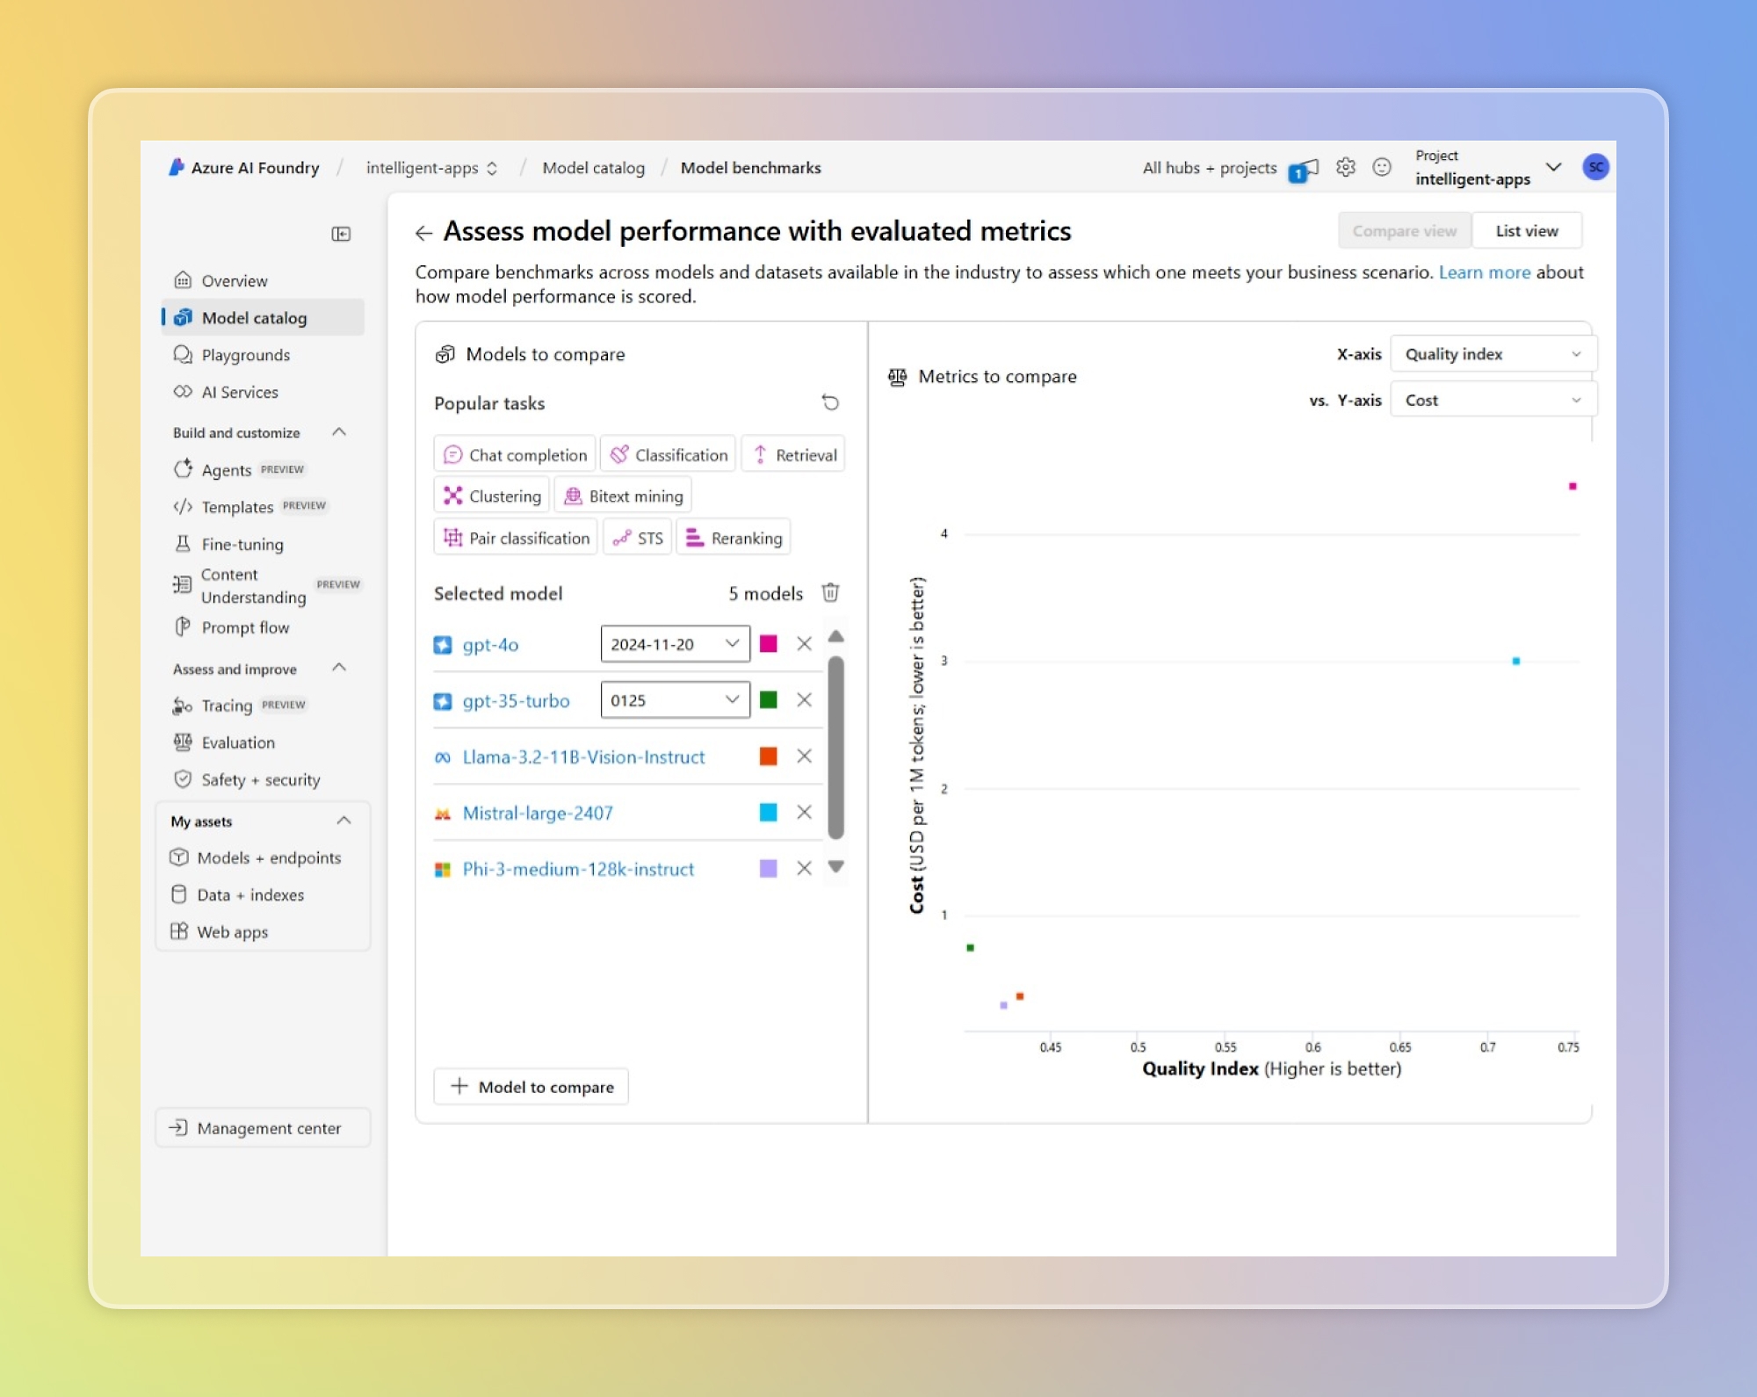Filter by Classification task
This screenshot has width=1757, height=1397.
tap(669, 454)
